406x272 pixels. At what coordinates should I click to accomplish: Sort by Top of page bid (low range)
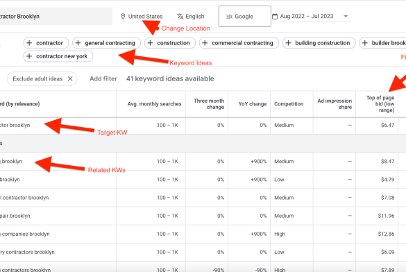pos(380,104)
